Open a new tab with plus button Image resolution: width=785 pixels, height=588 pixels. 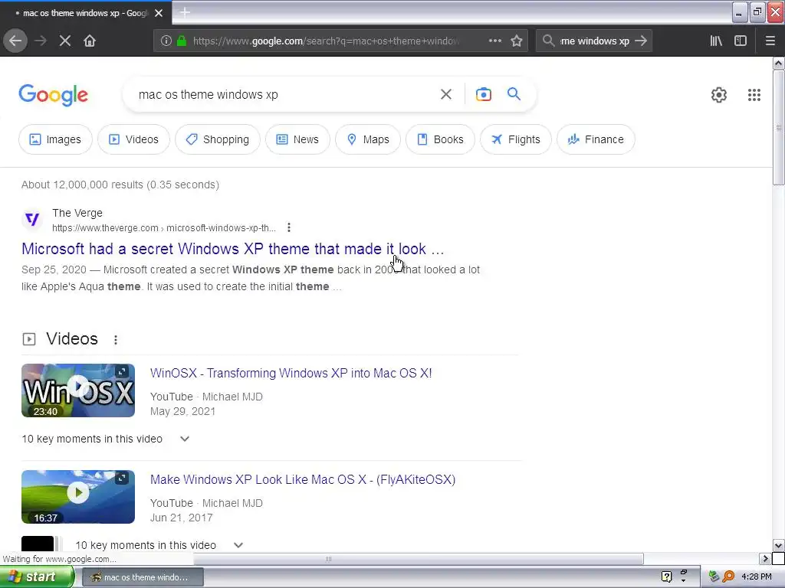(185, 12)
